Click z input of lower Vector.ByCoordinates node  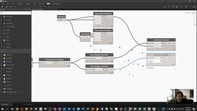click(x=98, y=40)
